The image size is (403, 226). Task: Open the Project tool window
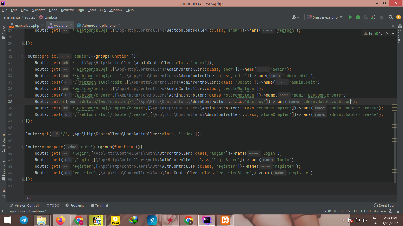(4, 30)
